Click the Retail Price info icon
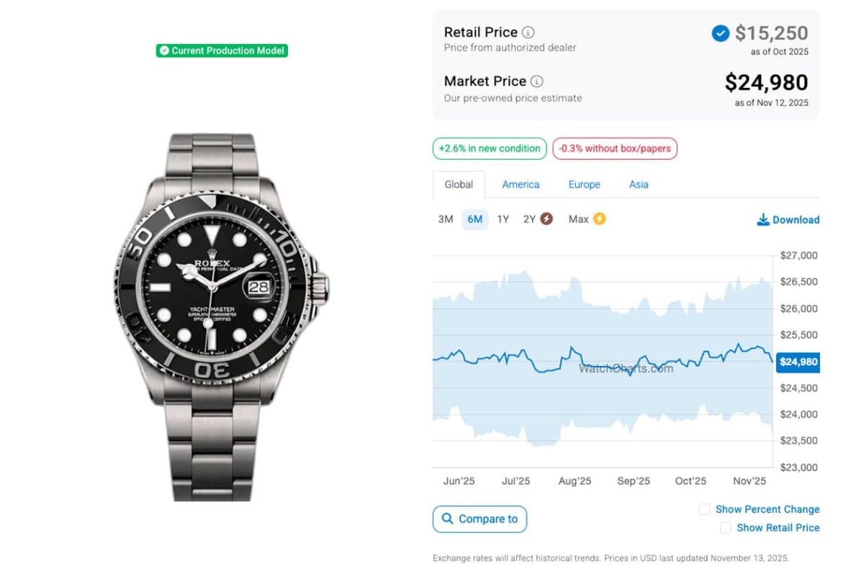 point(528,32)
